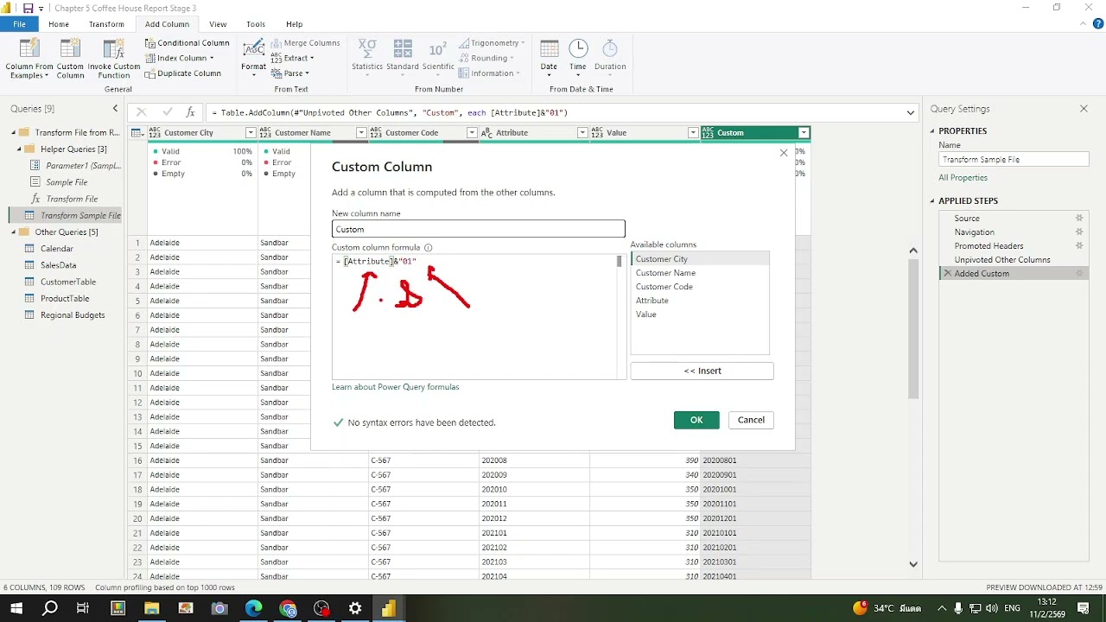The image size is (1106, 622).
Task: Switch to Help ribbon tab
Action: [x=294, y=24]
